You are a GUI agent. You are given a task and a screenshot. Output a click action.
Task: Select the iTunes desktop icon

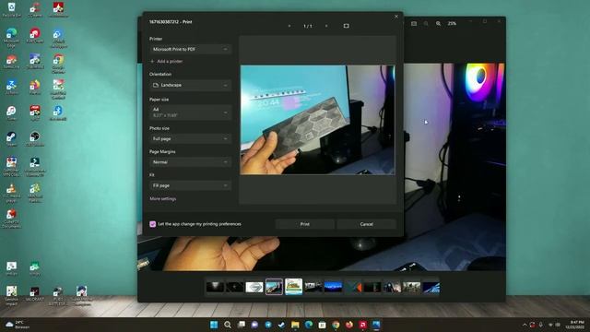tap(11, 113)
